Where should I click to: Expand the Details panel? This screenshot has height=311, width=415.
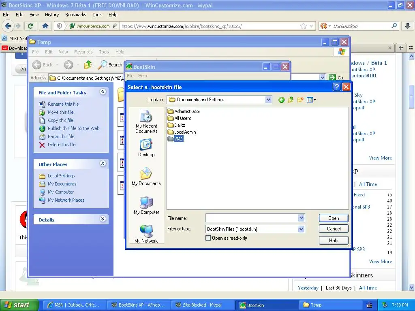[103, 219]
